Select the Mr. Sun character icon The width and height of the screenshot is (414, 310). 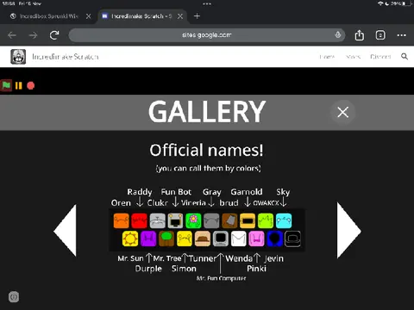pyautogui.click(x=130, y=239)
